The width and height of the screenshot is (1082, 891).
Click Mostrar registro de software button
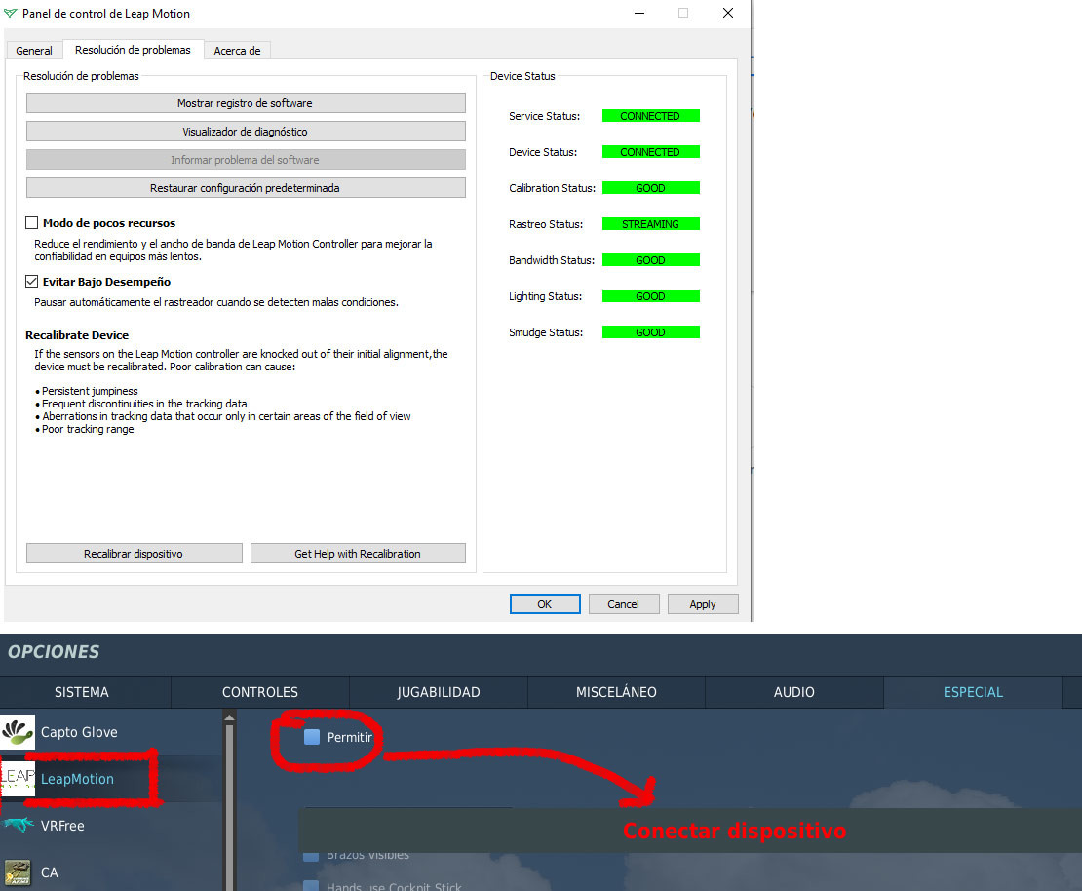[x=246, y=103]
